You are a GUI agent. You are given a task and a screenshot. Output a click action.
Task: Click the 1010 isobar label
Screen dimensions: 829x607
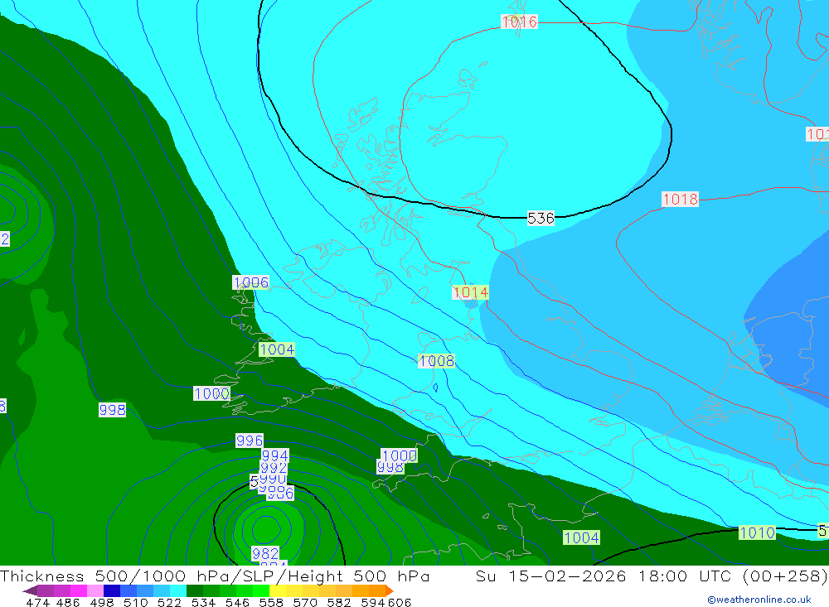pyautogui.click(x=757, y=532)
